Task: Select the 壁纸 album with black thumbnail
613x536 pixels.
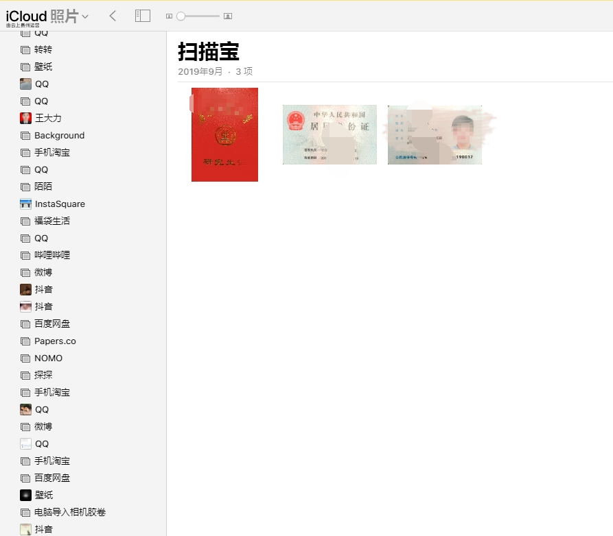Action: (x=44, y=495)
